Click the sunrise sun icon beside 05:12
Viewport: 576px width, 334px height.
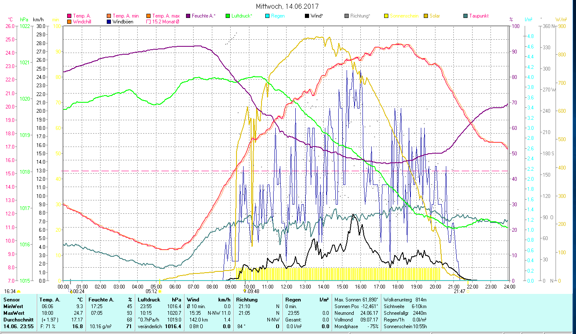(x=160, y=291)
